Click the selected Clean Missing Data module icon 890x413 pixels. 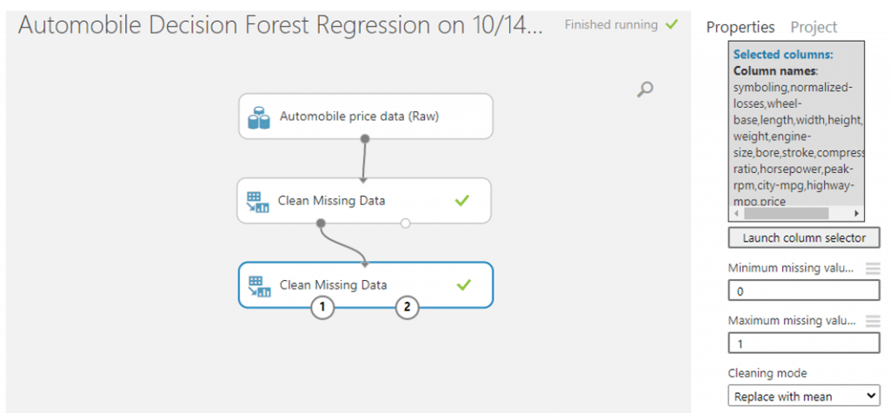click(x=258, y=285)
